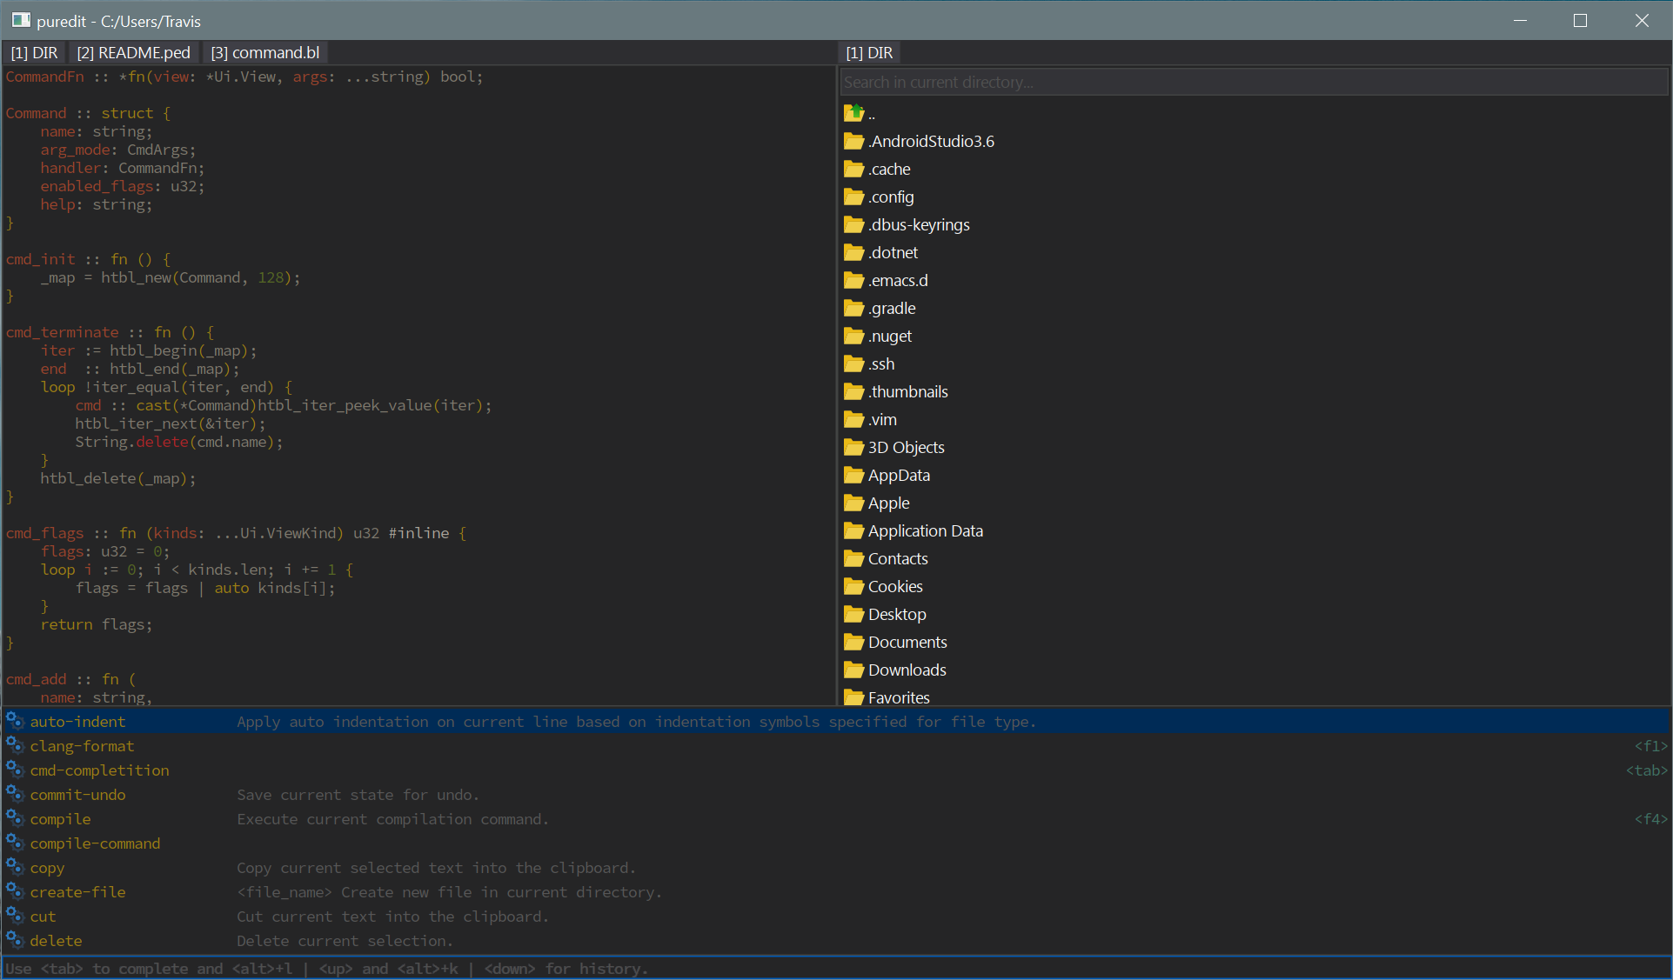The height and width of the screenshot is (980, 1673).
Task: Focus the Search in current directory field
Action: [x=1254, y=82]
